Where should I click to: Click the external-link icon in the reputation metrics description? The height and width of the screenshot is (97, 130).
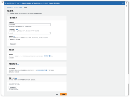coord(50,56)
